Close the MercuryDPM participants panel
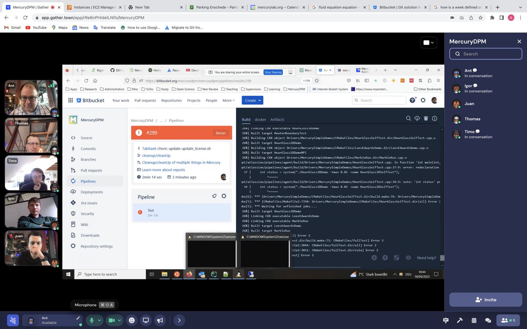The height and width of the screenshot is (329, 527). 519,42
